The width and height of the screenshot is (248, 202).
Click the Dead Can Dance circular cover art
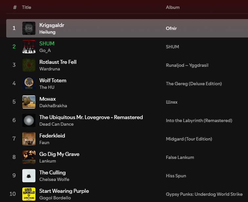coord(29,120)
